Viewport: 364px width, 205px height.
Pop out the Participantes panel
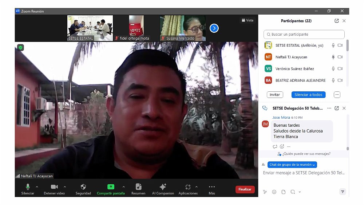click(x=337, y=21)
